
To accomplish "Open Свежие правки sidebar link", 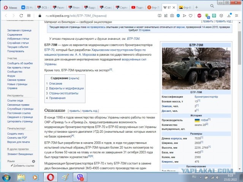I will coord(16,80).
